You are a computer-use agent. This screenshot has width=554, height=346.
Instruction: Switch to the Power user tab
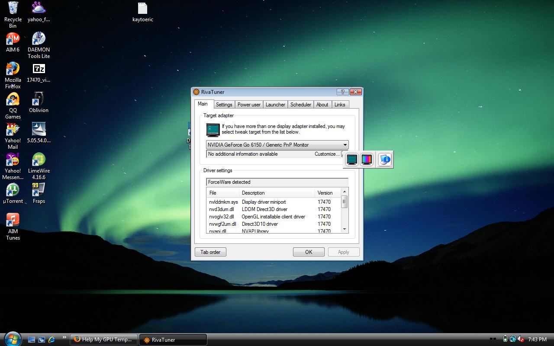point(249,105)
